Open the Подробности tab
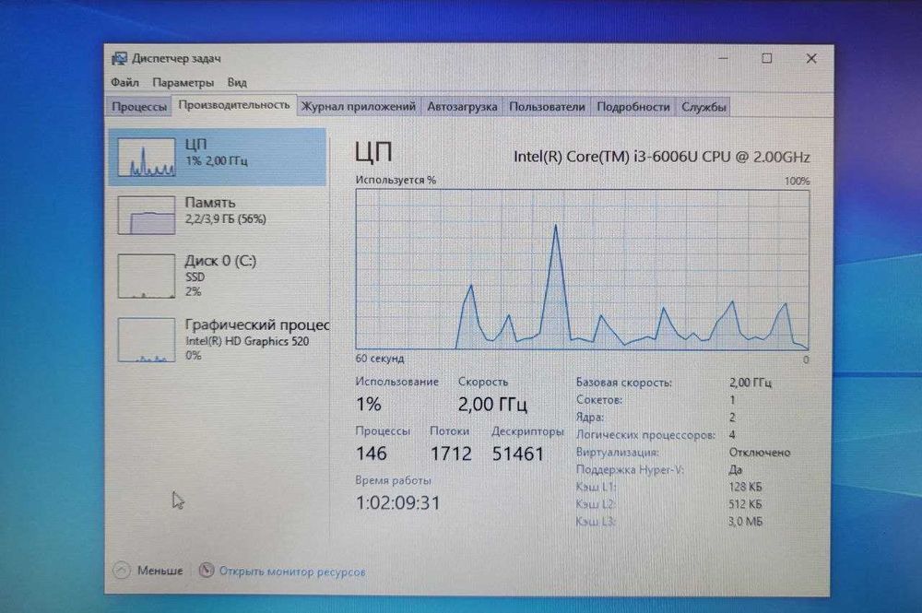The height and width of the screenshot is (613, 922). click(632, 107)
